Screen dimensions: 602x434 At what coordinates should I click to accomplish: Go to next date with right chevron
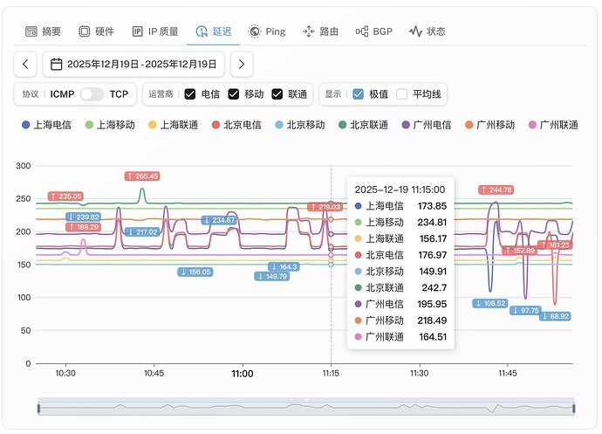point(242,64)
